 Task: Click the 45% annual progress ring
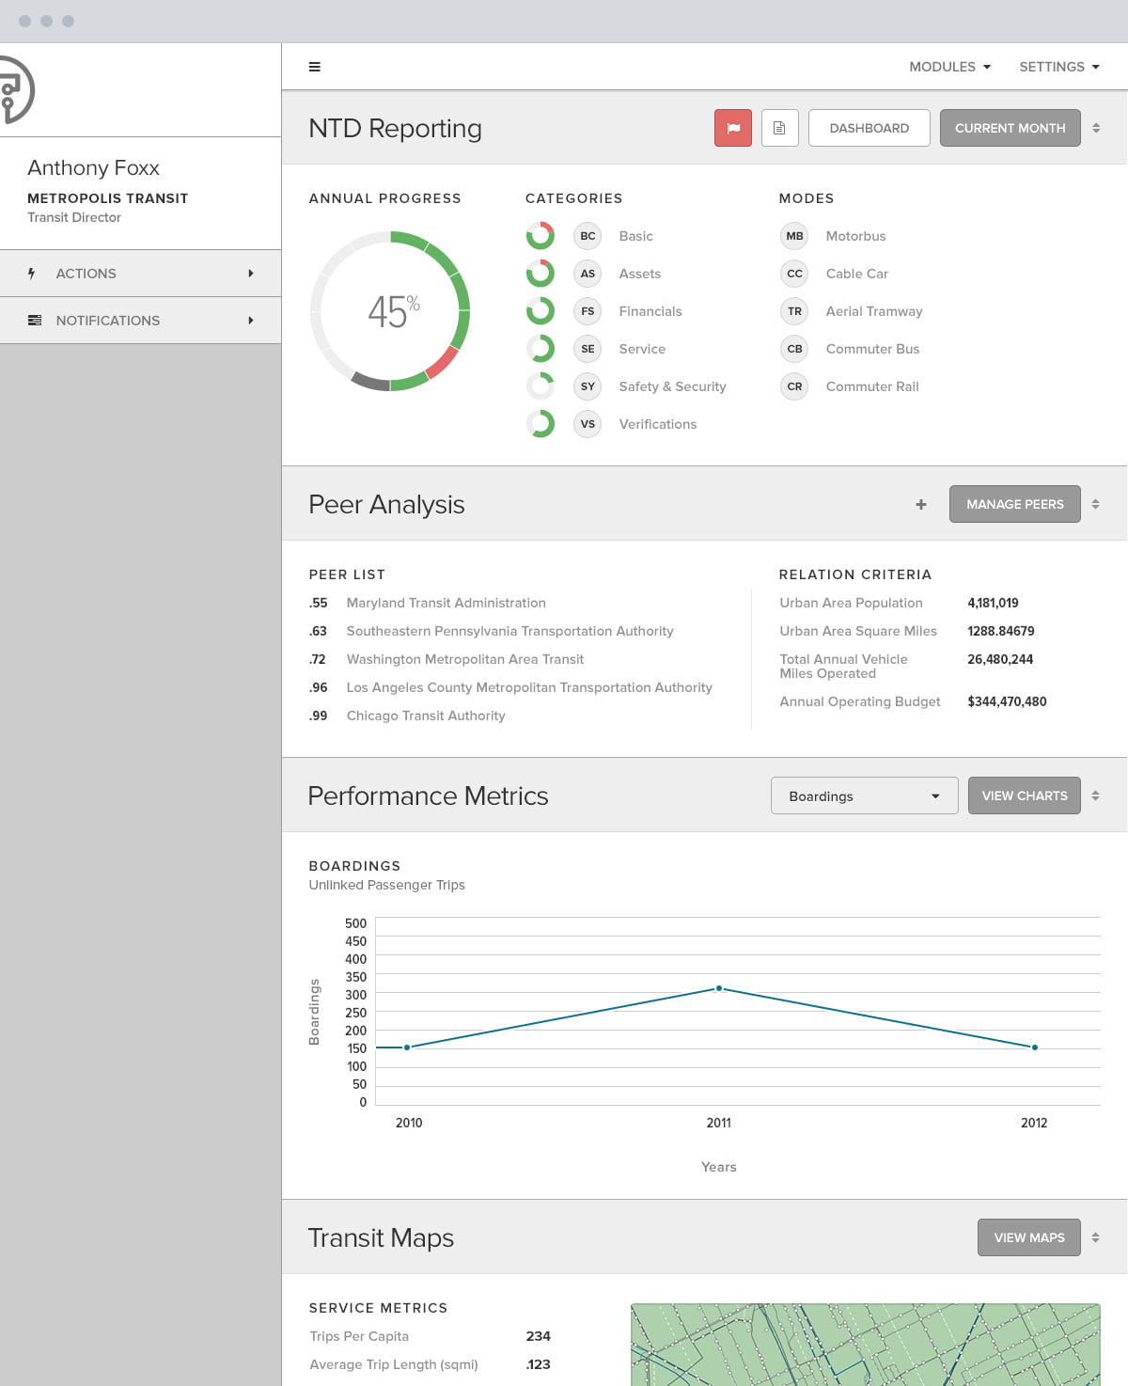390,311
